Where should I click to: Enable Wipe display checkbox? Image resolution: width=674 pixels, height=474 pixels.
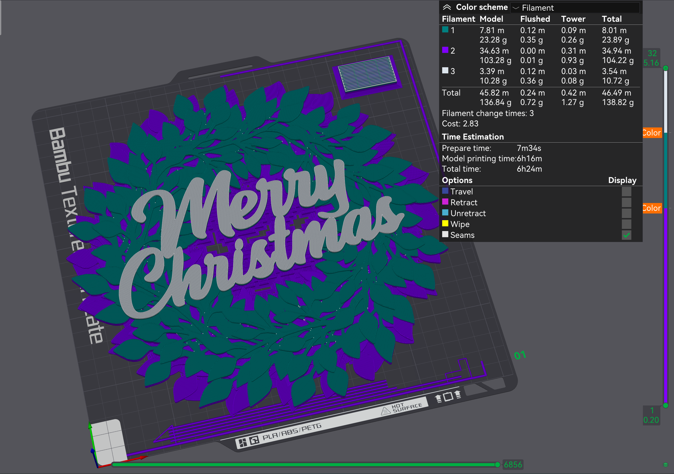(626, 224)
